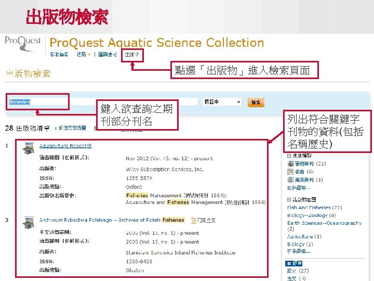This screenshot has height=281, width=374.
Task: Click the ProQuest logo
Action: click(23, 44)
